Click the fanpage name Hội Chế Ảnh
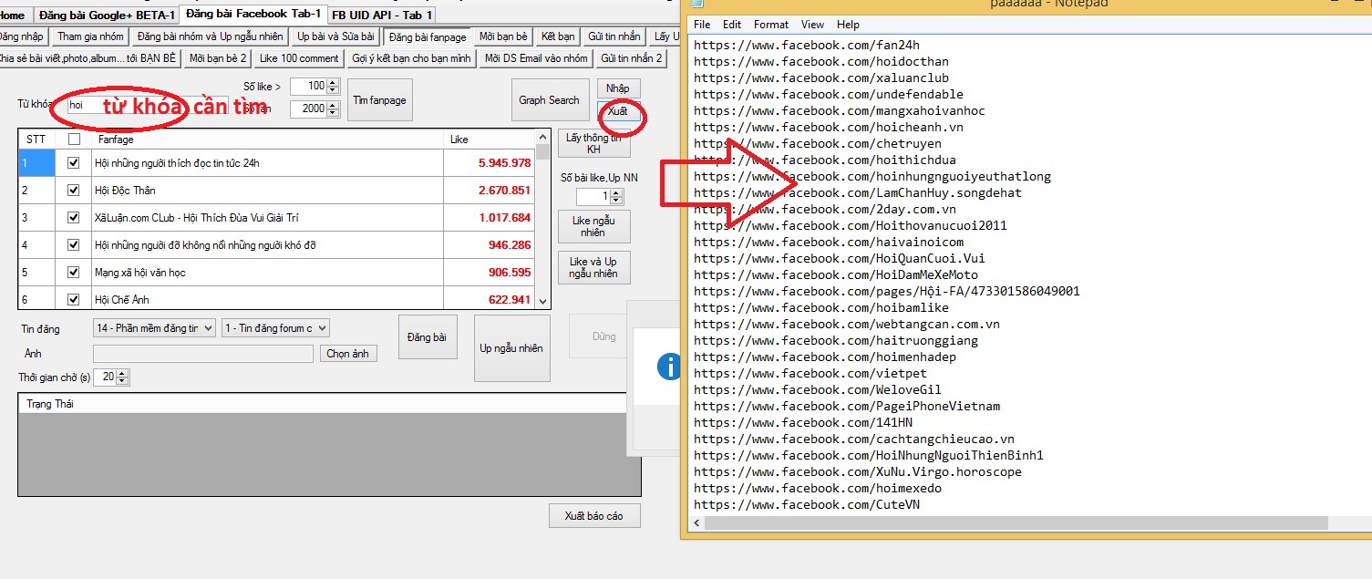Screen dimensions: 1372x579 [x=124, y=300]
